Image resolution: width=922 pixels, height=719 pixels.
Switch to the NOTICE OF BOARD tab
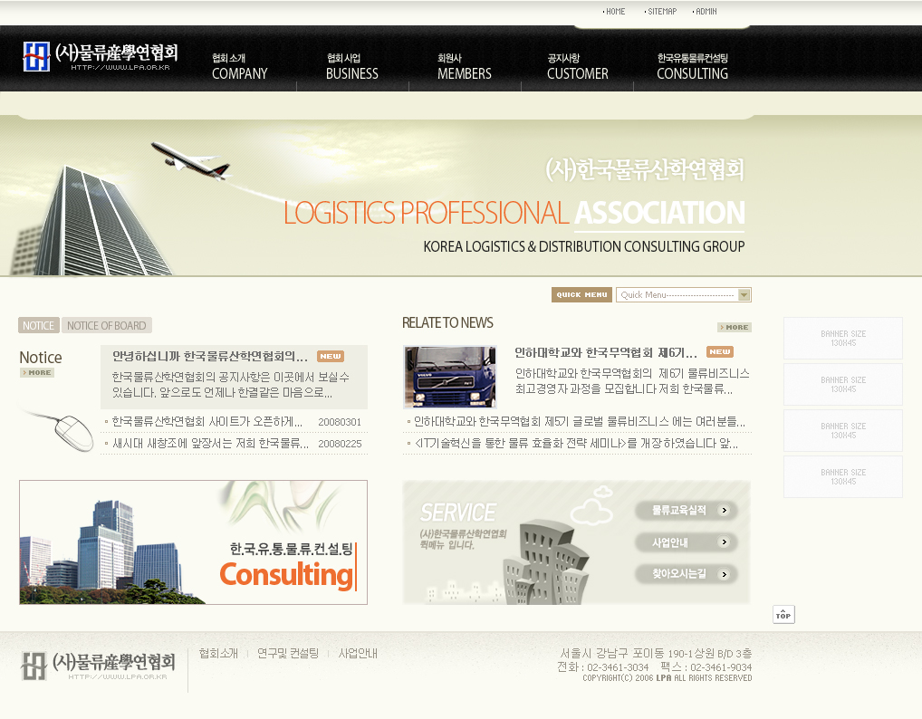(107, 326)
